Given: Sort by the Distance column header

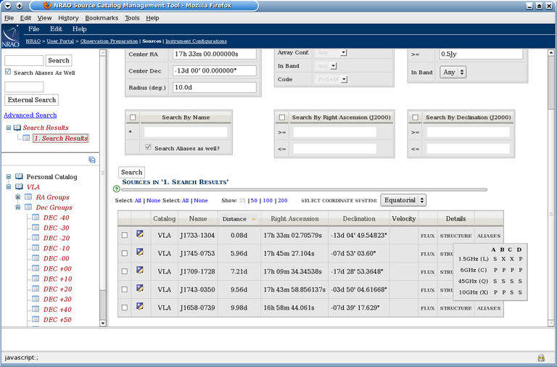Looking at the screenshot, I should click(234, 219).
